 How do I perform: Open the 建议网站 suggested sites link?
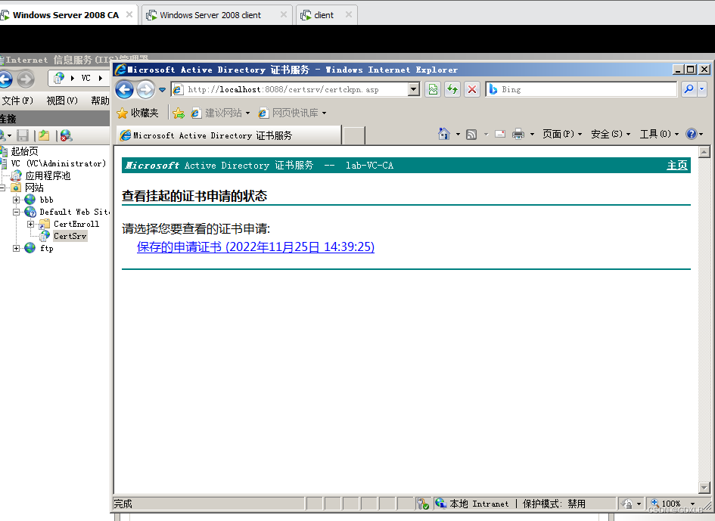coord(221,113)
